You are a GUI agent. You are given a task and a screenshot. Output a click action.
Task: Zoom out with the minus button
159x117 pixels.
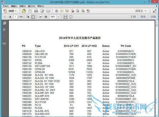pyautogui.click(x=40, y=17)
